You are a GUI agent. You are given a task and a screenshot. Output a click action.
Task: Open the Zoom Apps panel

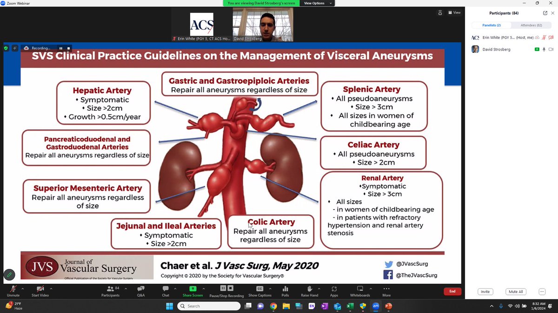[x=334, y=291]
